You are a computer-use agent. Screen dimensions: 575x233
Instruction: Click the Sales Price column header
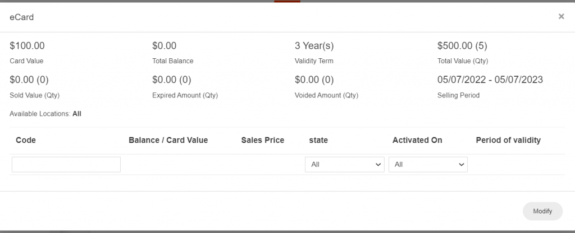point(262,141)
